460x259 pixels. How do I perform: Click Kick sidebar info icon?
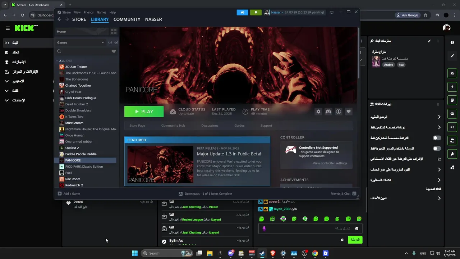[452, 42]
